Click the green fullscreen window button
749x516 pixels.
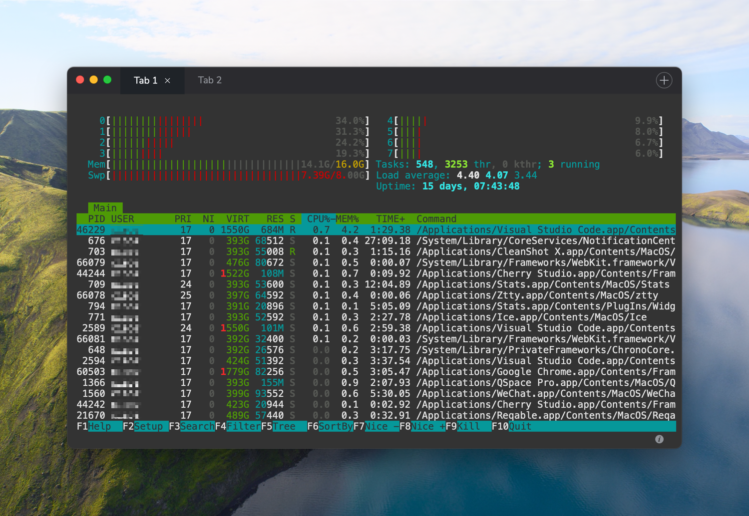tap(107, 80)
